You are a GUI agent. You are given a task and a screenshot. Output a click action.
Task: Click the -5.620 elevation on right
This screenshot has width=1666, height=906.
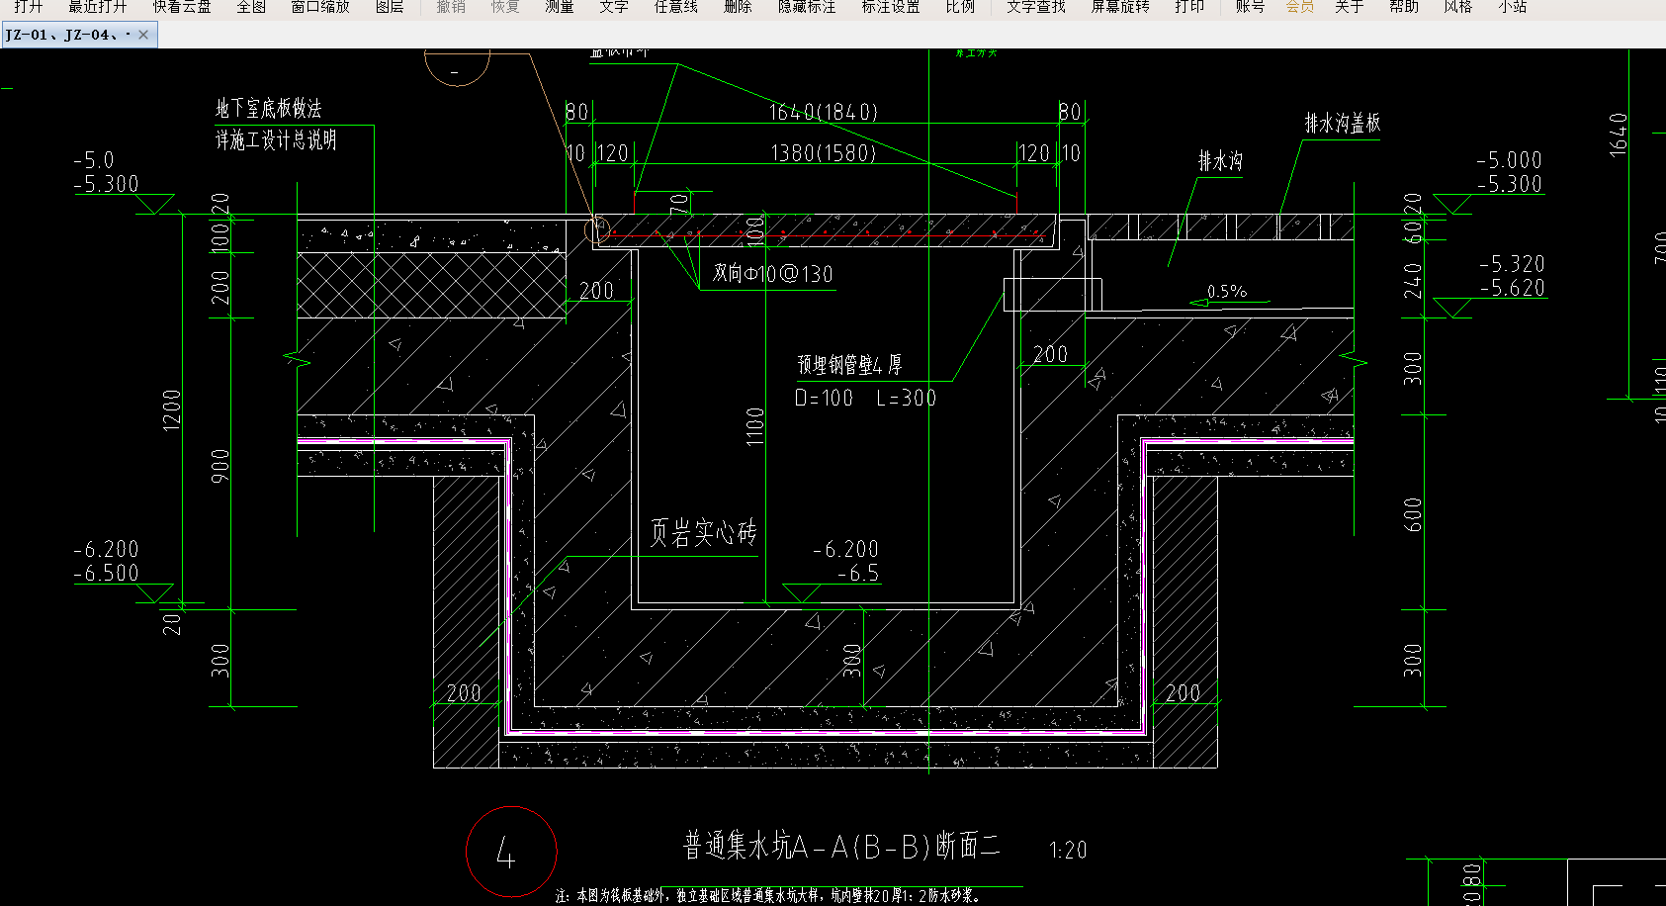1512,288
